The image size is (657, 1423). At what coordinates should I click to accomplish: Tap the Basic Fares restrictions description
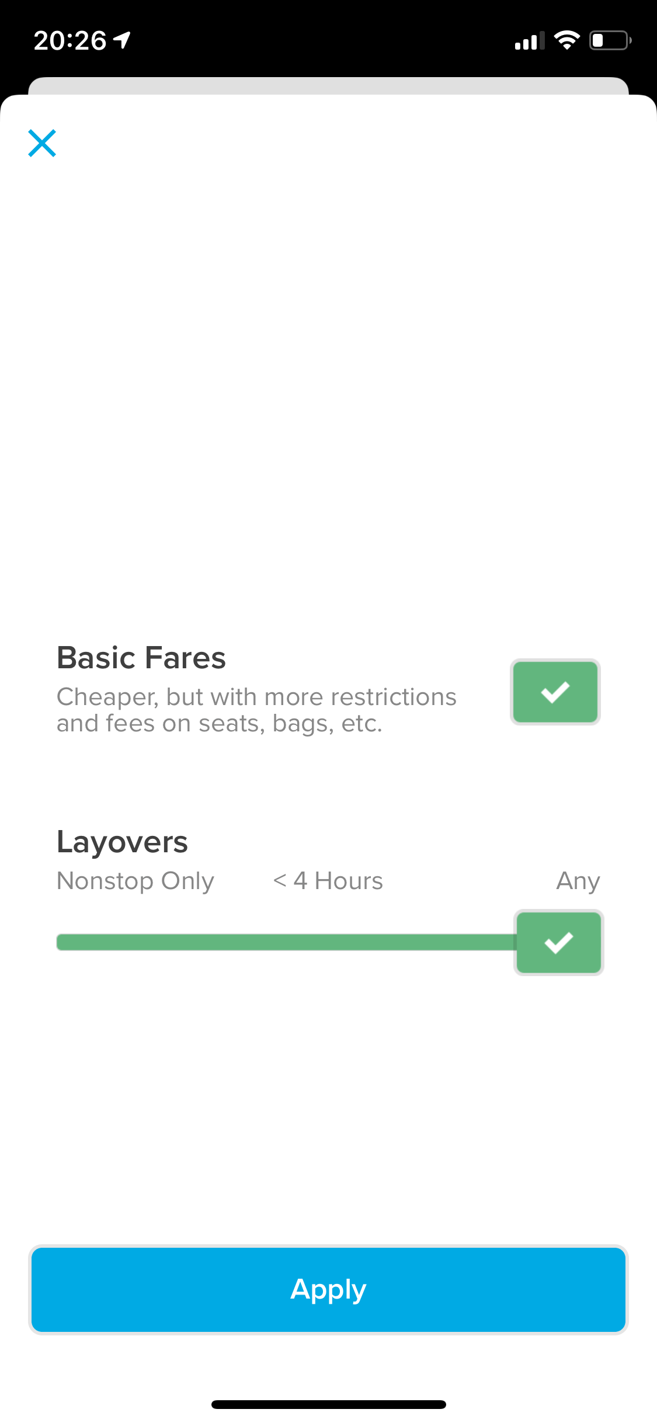tap(256, 710)
